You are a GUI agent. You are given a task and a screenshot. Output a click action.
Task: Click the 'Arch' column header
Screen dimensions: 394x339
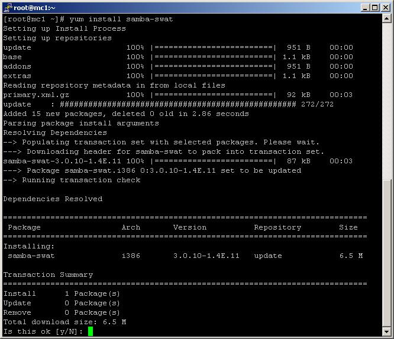pyautogui.click(x=131, y=227)
